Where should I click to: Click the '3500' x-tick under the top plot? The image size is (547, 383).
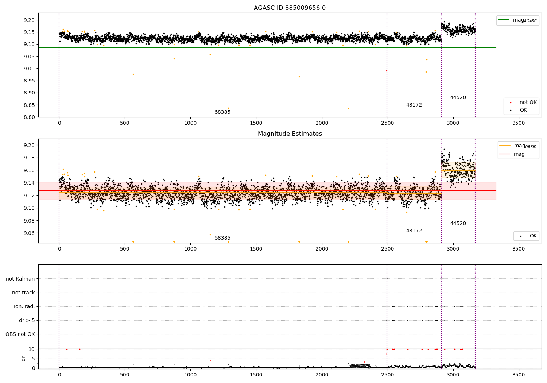pos(519,123)
